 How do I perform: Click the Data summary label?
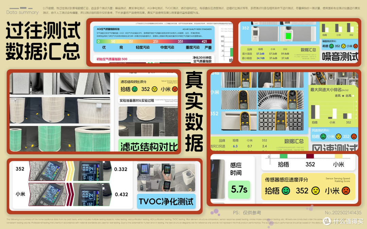(22, 13)
